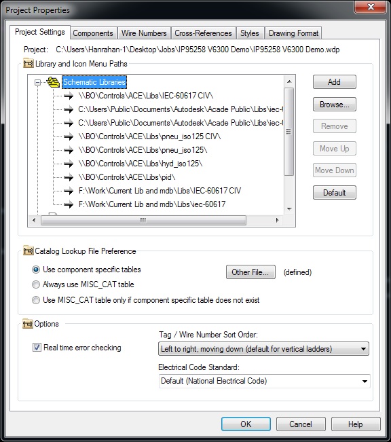This screenshot has height=442, width=391.
Task: Select F:\Work\Current Lib and mdb\Libs\iec-60617 path
Action: 152,204
